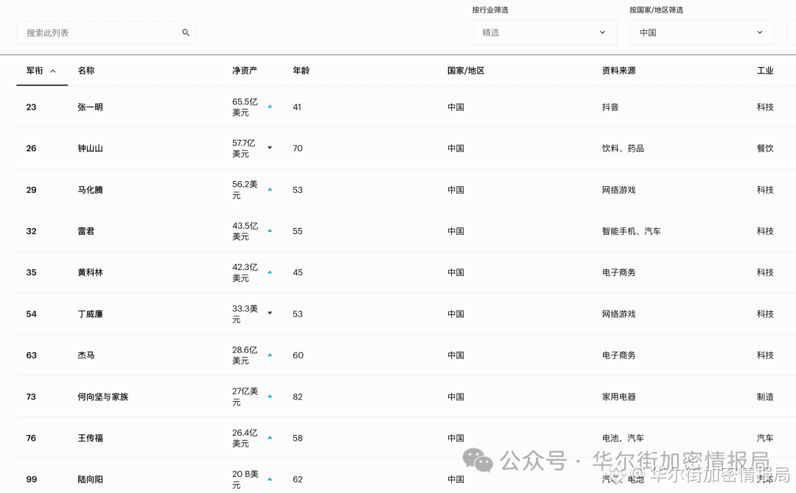This screenshot has width=796, height=493.
Task: Click the search magnifier icon
Action: pyautogui.click(x=186, y=32)
